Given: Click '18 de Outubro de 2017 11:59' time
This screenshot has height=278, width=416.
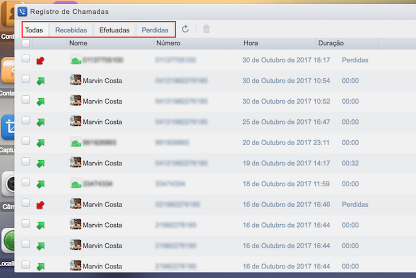Looking at the screenshot, I should [x=286, y=184].
